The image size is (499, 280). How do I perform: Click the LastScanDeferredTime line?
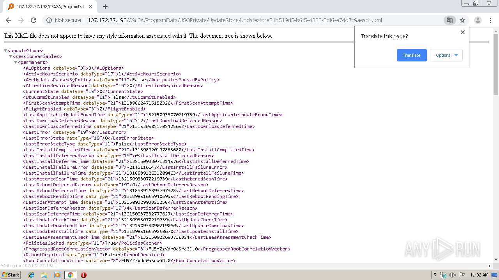[128, 214]
